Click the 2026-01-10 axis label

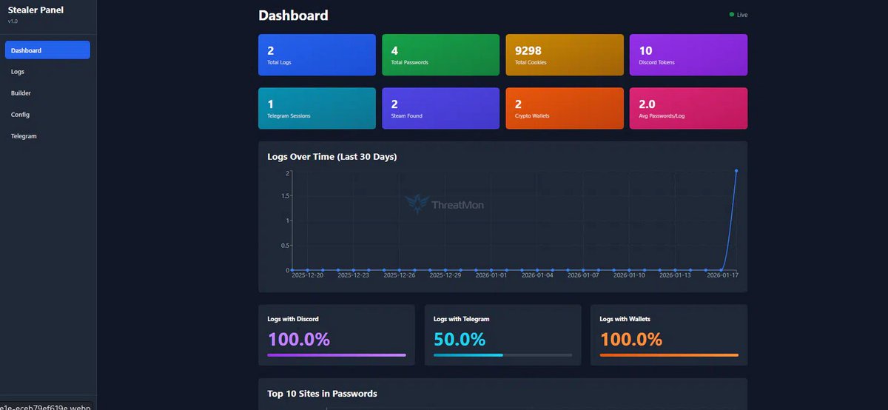coord(630,275)
